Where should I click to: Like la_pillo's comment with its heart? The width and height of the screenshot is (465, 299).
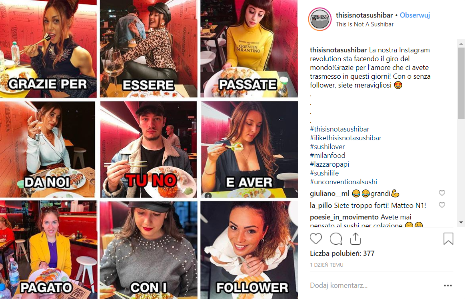(x=442, y=205)
